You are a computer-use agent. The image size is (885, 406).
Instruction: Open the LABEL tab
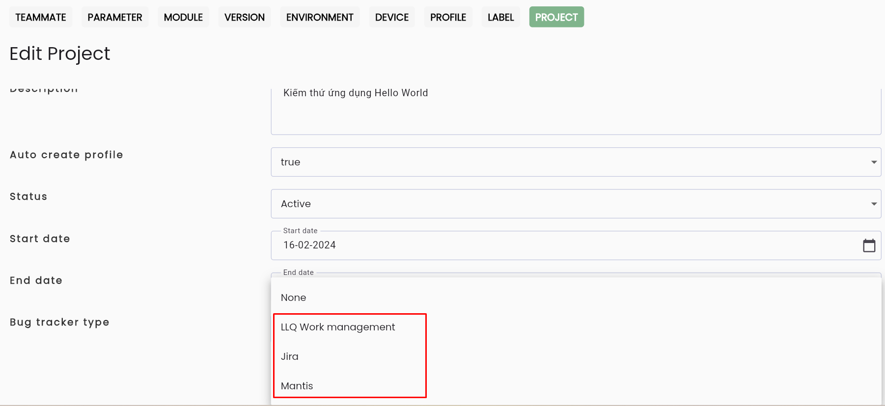pos(500,17)
